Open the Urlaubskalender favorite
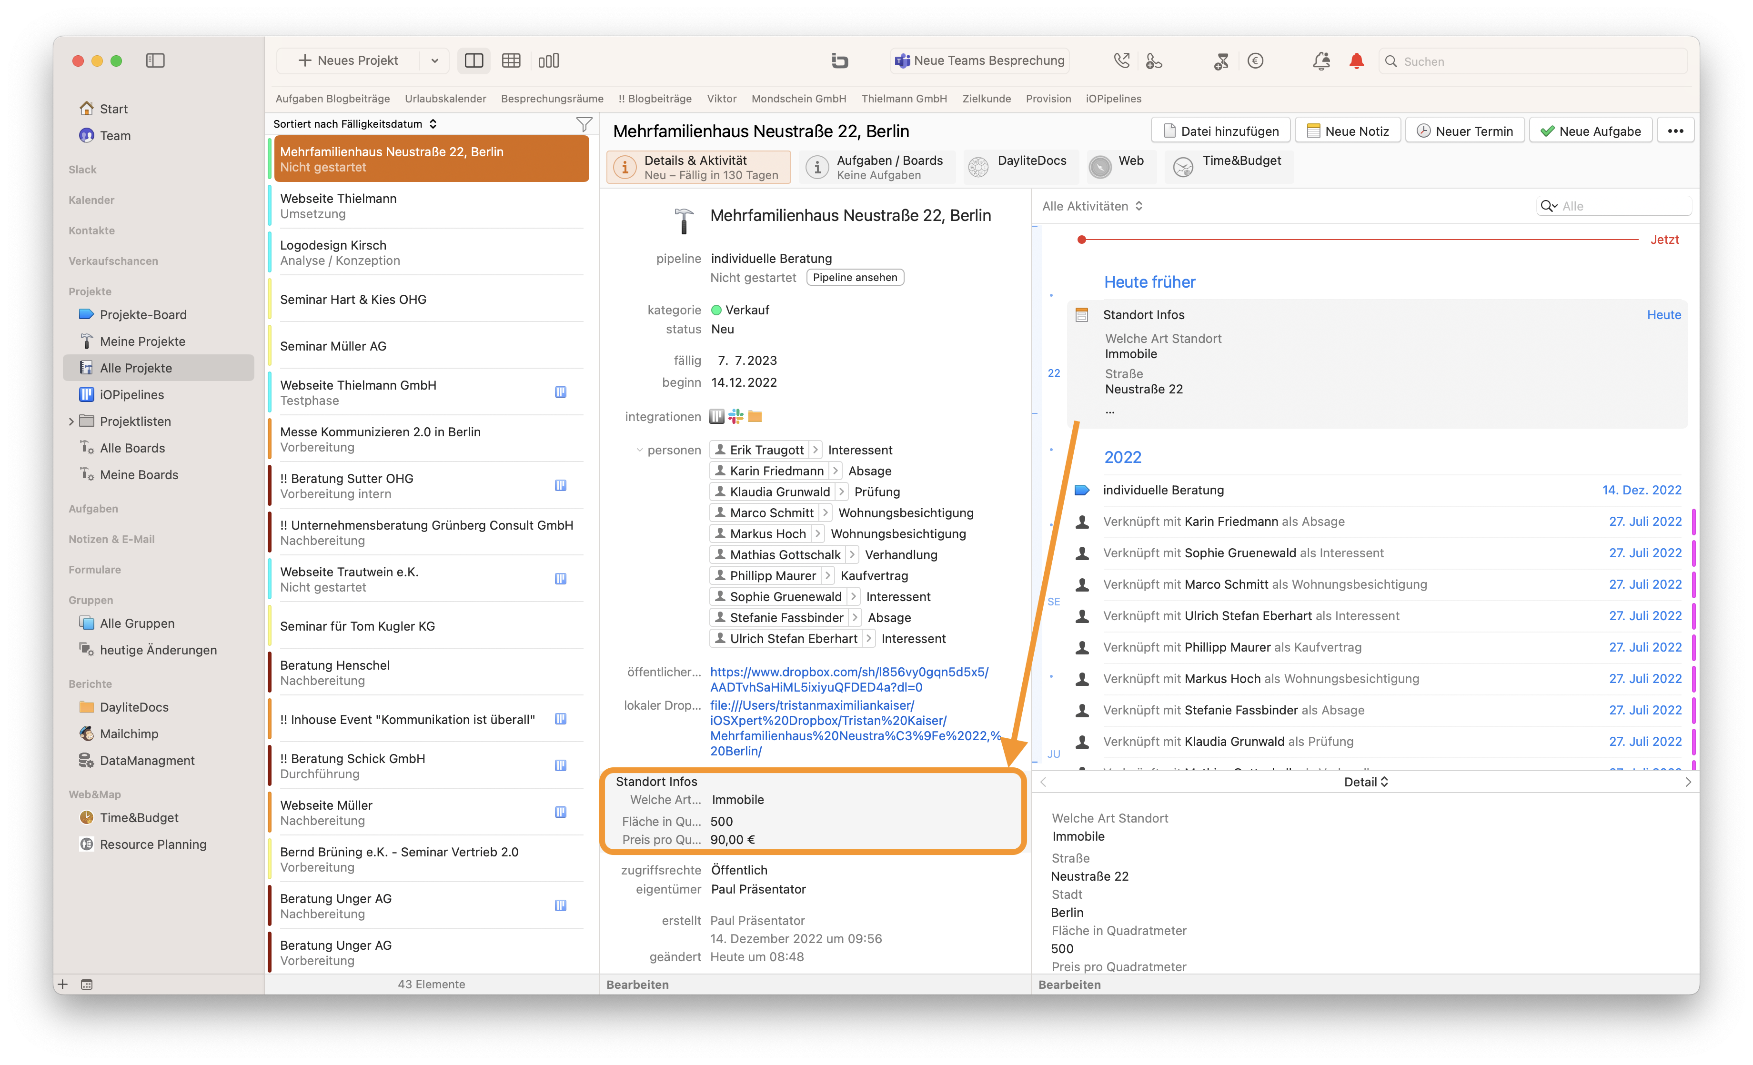Screen dimensions: 1753x1065 (445, 99)
